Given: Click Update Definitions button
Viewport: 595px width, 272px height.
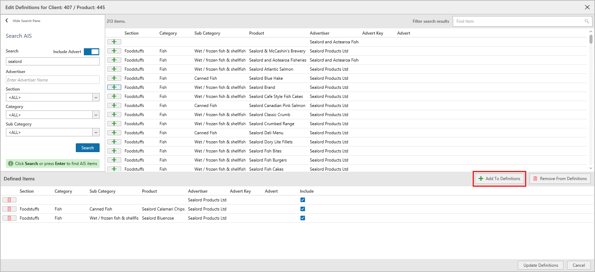Looking at the screenshot, I should [x=541, y=265].
